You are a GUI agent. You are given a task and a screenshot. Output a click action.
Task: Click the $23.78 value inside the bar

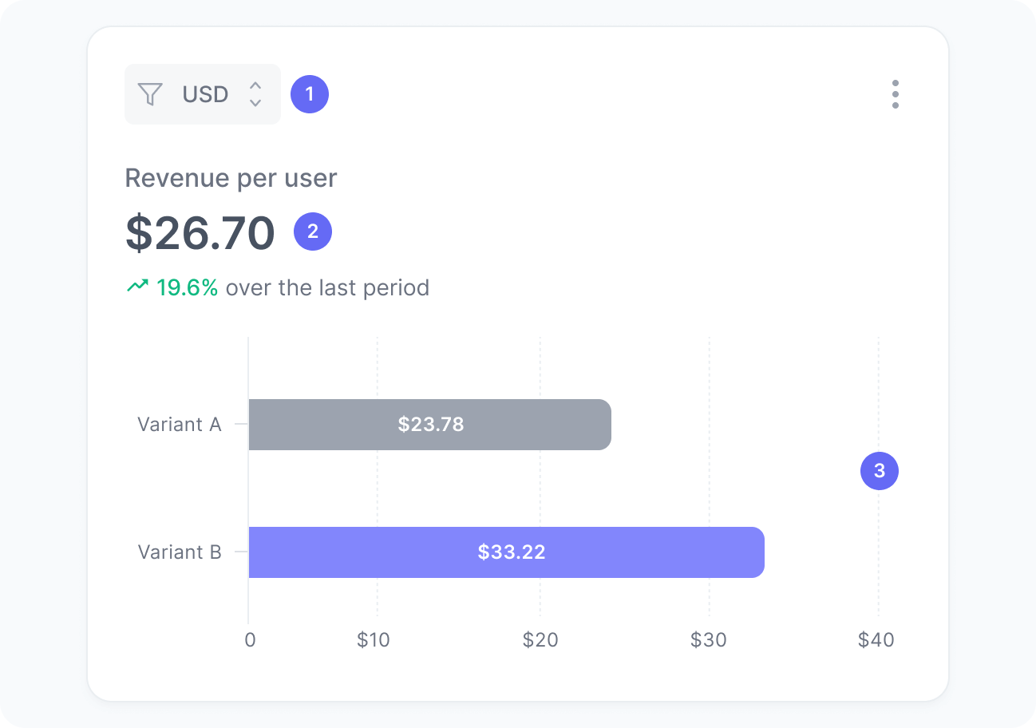point(430,425)
